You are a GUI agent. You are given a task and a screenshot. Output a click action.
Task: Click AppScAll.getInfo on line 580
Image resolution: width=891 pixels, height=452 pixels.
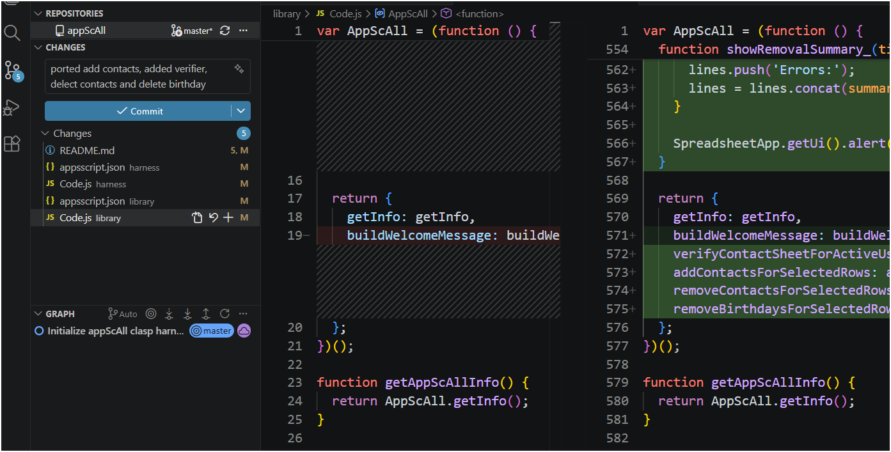pyautogui.click(x=772, y=401)
